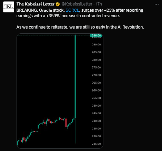Select the tall green surge candlestick
Viewport: 162px width, 151px height.
(75, 77)
